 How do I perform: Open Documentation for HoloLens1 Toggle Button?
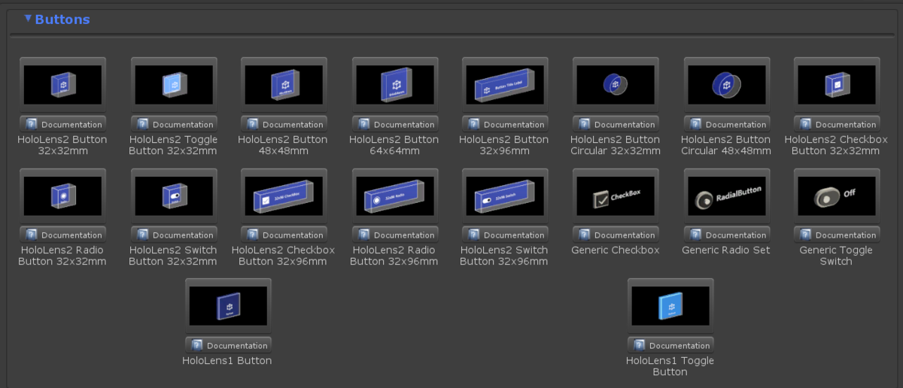click(x=670, y=345)
